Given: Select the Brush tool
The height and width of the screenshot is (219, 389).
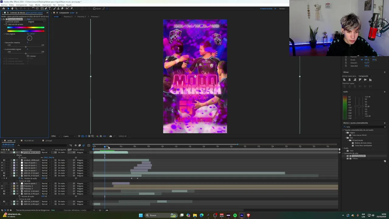Looking at the screenshot, I should pos(54,9).
